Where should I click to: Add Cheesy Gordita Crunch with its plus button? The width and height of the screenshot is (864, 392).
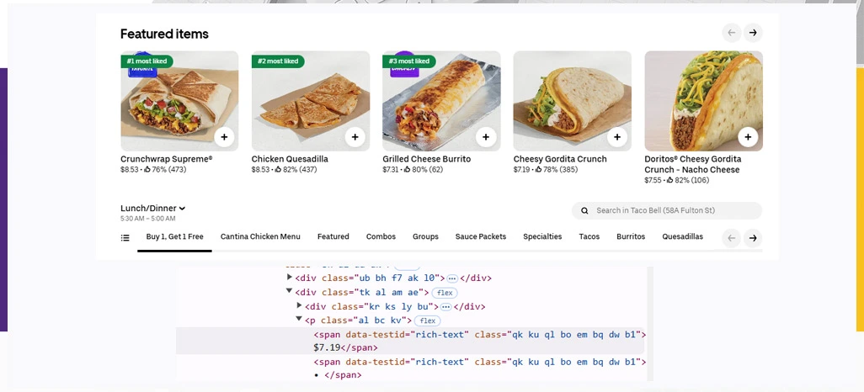coord(616,137)
